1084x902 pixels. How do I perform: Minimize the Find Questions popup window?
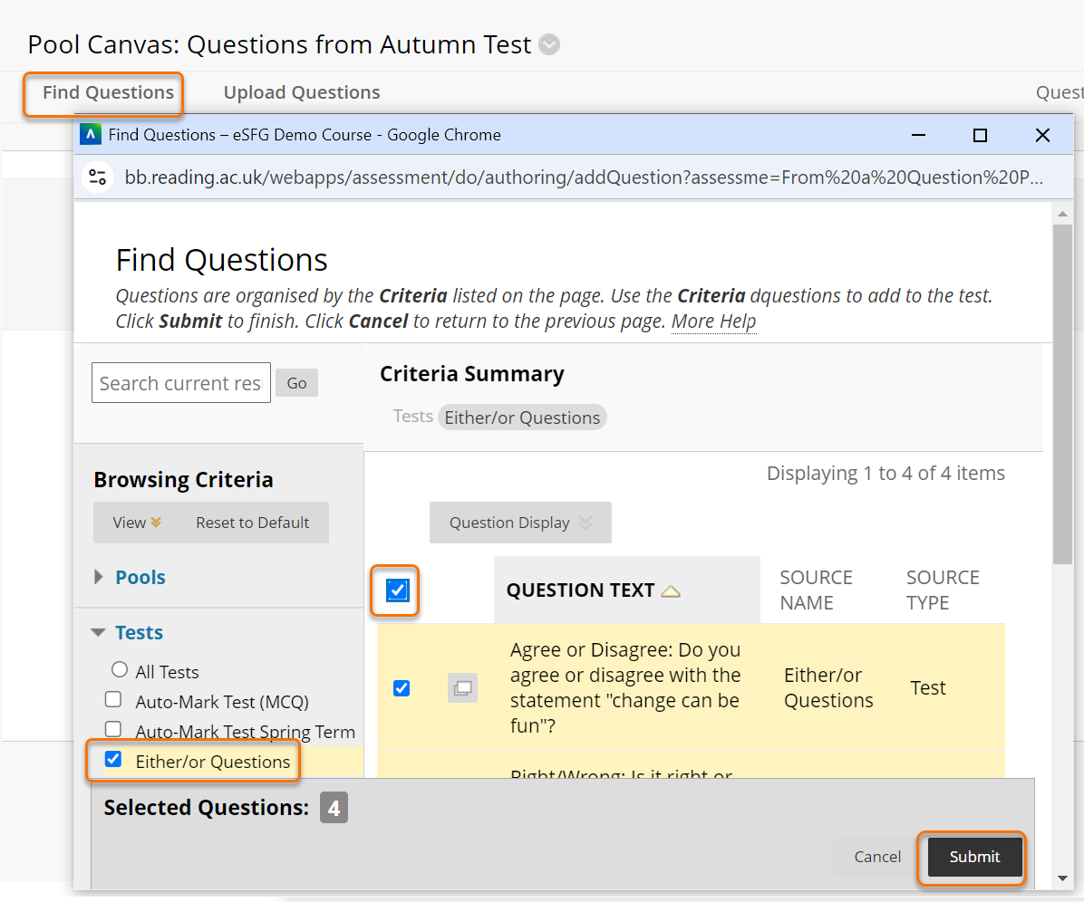click(919, 135)
